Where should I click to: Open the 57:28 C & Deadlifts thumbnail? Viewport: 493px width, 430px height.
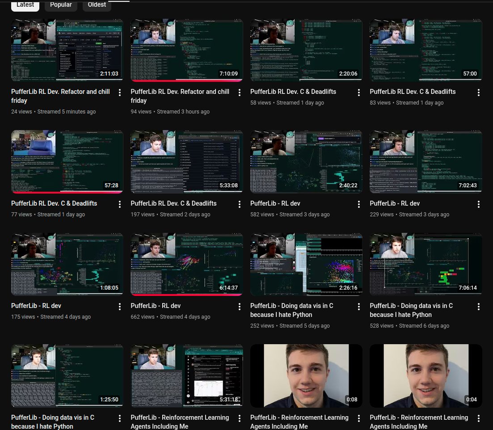point(67,161)
